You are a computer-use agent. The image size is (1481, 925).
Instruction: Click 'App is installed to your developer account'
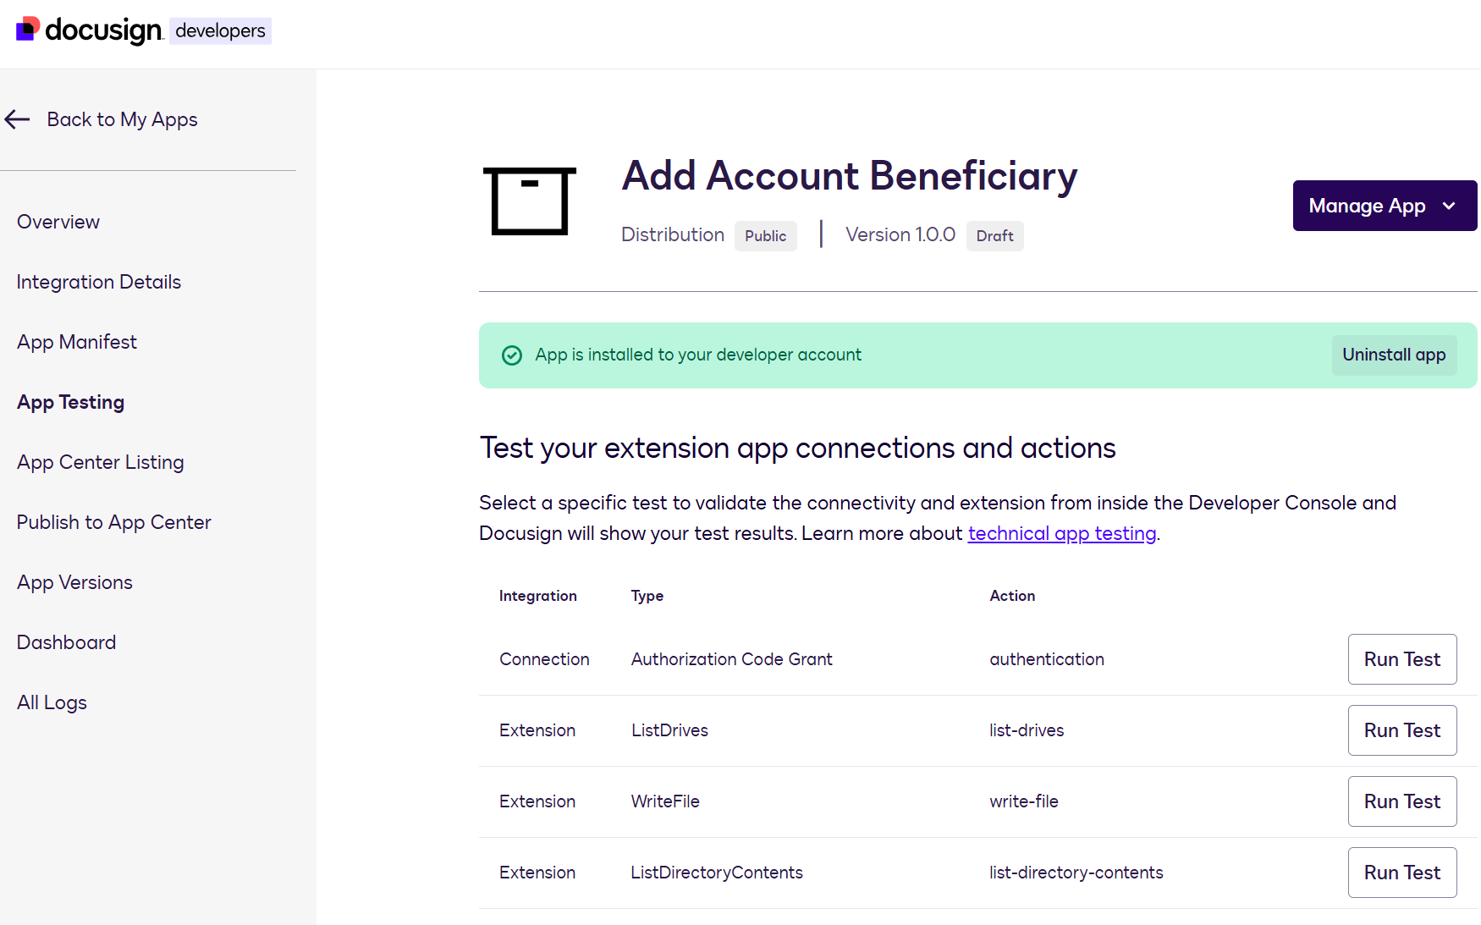tap(698, 355)
